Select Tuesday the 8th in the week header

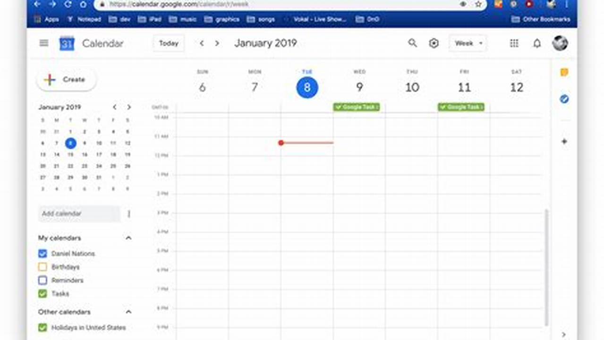(307, 87)
